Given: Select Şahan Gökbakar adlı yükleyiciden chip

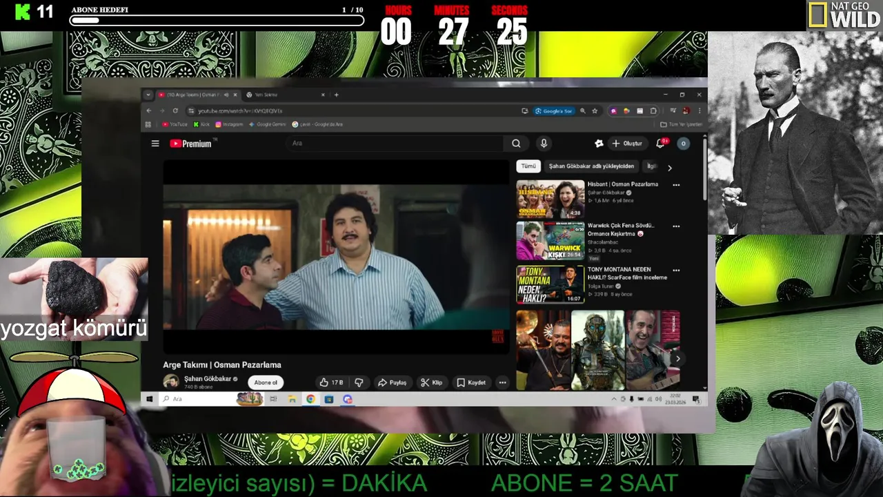Looking at the screenshot, I should click(x=591, y=166).
